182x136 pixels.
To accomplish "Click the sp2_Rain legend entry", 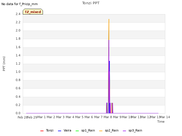I will coord(109,130).
